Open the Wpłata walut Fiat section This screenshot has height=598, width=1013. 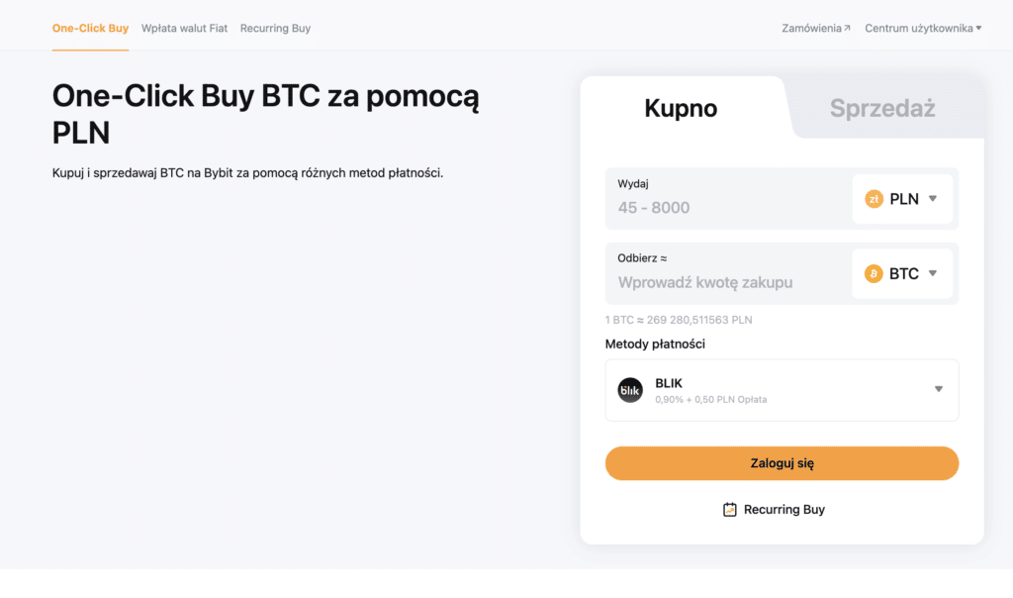184,28
